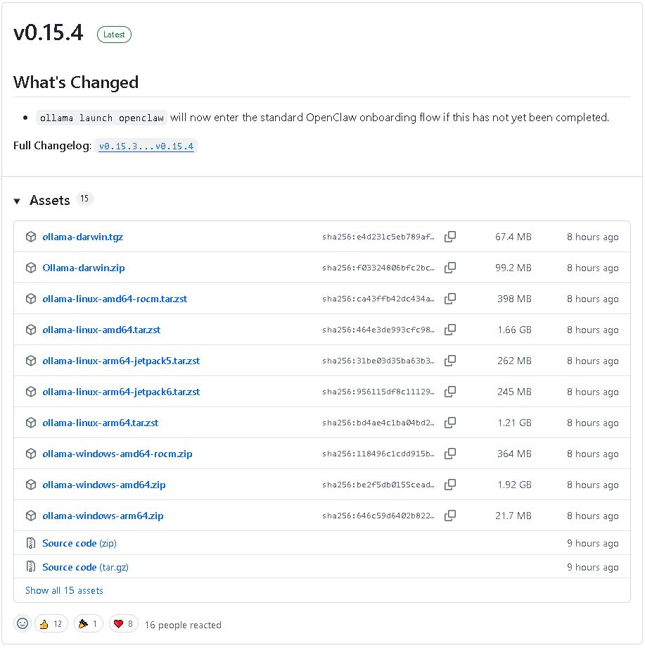Viewport: 645px width, 648px height.
Task: Click the Assets count badge 15
Action: coord(84,199)
